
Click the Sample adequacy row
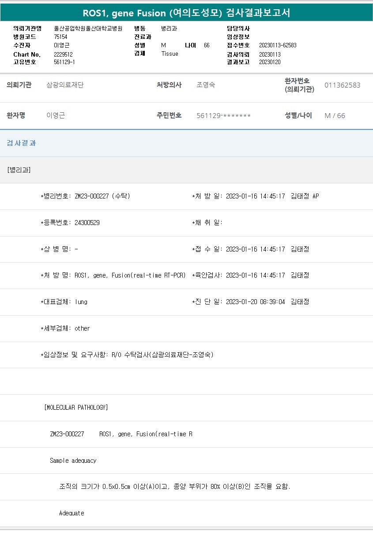coord(73,461)
